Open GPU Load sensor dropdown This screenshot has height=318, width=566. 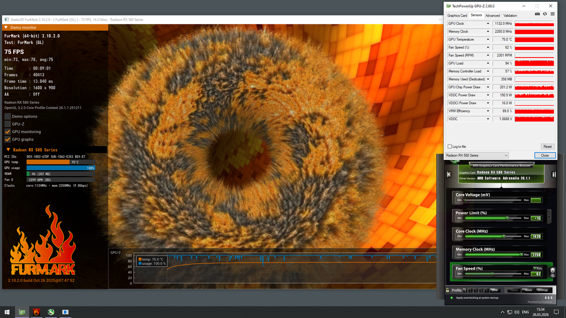click(x=488, y=63)
